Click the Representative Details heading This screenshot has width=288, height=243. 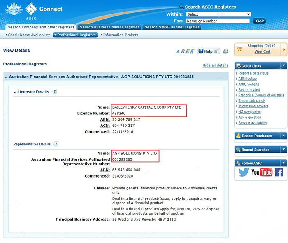click(x=32, y=144)
